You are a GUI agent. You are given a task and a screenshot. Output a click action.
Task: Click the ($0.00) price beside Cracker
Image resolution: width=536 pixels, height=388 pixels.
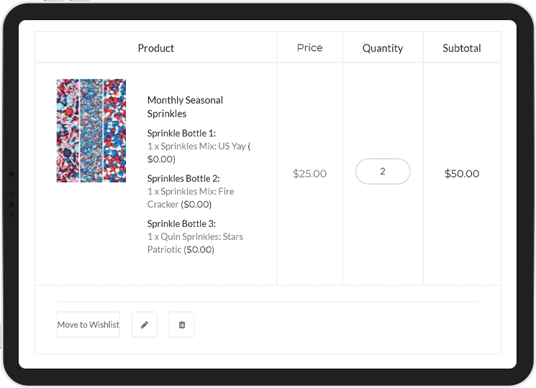[x=196, y=204]
